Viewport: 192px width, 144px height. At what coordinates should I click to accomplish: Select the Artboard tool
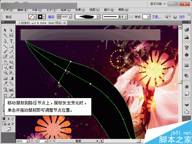pyautogui.click(x=5, y=95)
